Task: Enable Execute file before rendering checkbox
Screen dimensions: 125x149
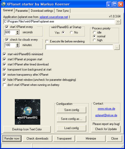Action: (x=47, y=41)
